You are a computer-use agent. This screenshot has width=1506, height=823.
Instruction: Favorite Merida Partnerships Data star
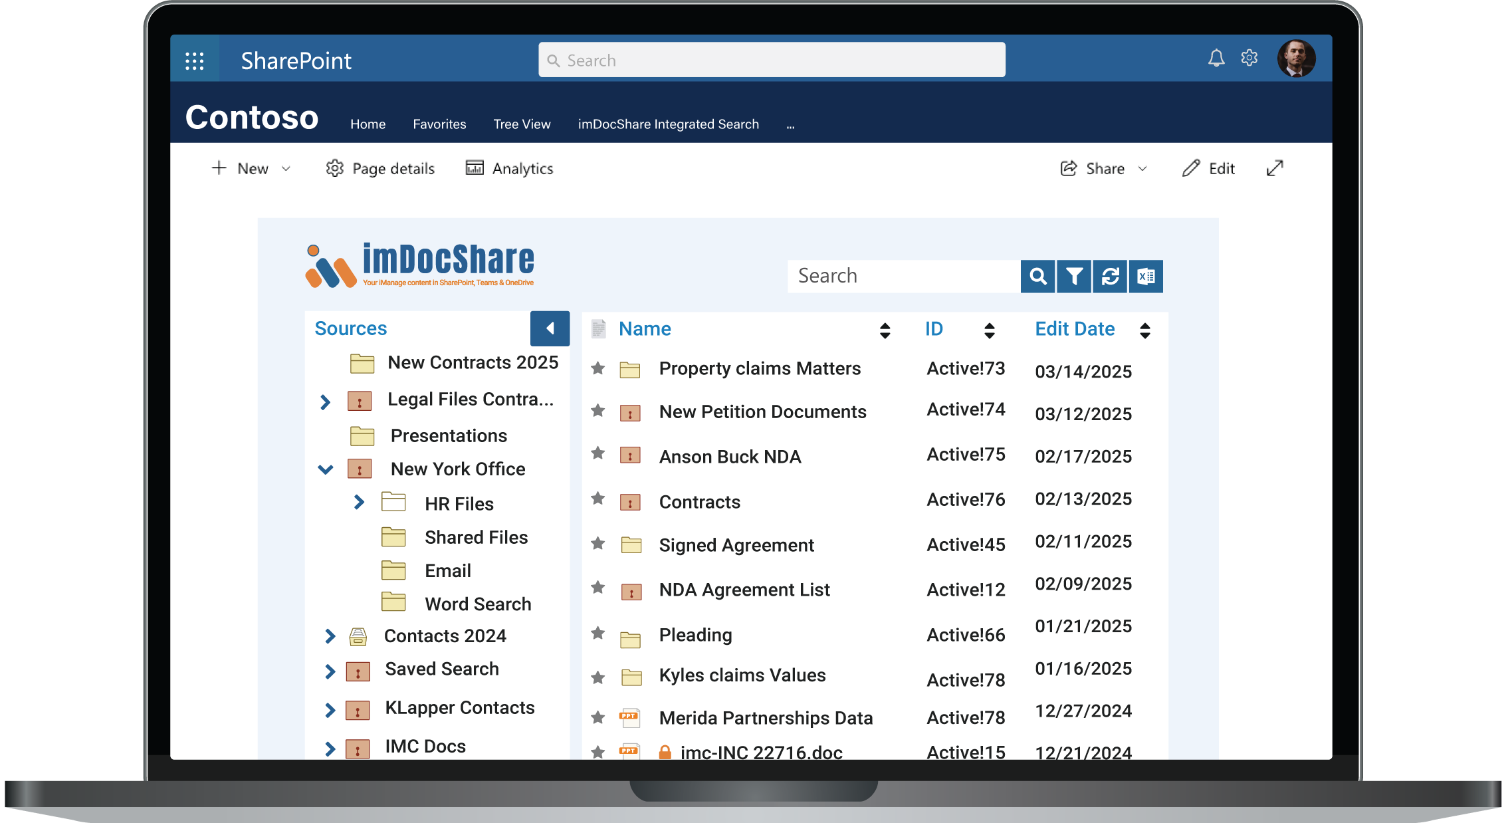tap(598, 717)
